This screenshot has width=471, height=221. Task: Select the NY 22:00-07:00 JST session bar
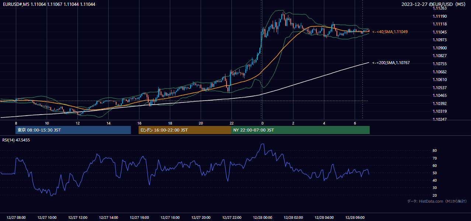(x=300, y=130)
